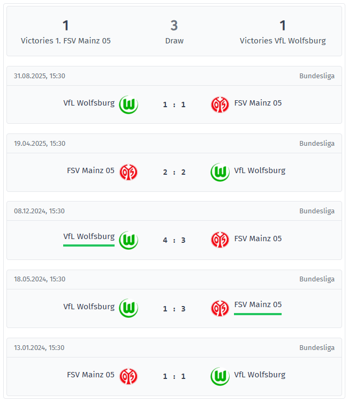Open FSV Mainz 05 team in 19.04.2025 match
This screenshot has height=402, width=348.
[x=90, y=170]
